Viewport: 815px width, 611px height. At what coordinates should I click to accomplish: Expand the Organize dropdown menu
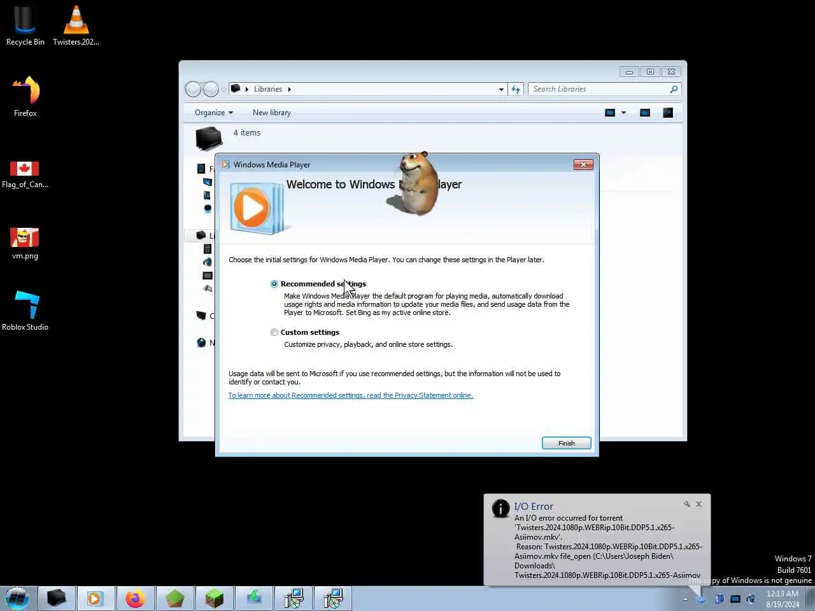(214, 113)
